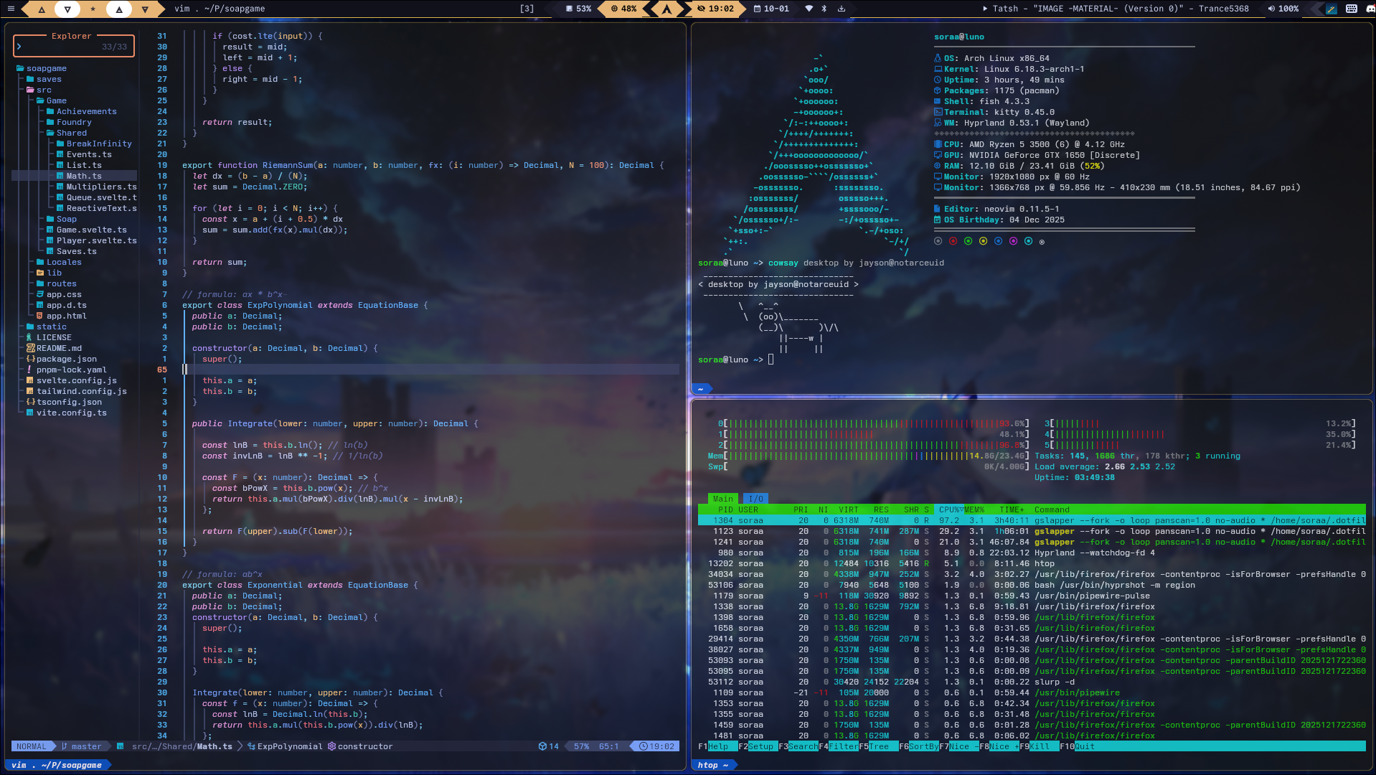
Task: Click the download tray icon in top bar
Action: click(x=842, y=9)
